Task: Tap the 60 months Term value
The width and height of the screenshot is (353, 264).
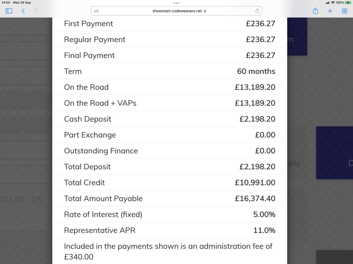Action: [256, 71]
